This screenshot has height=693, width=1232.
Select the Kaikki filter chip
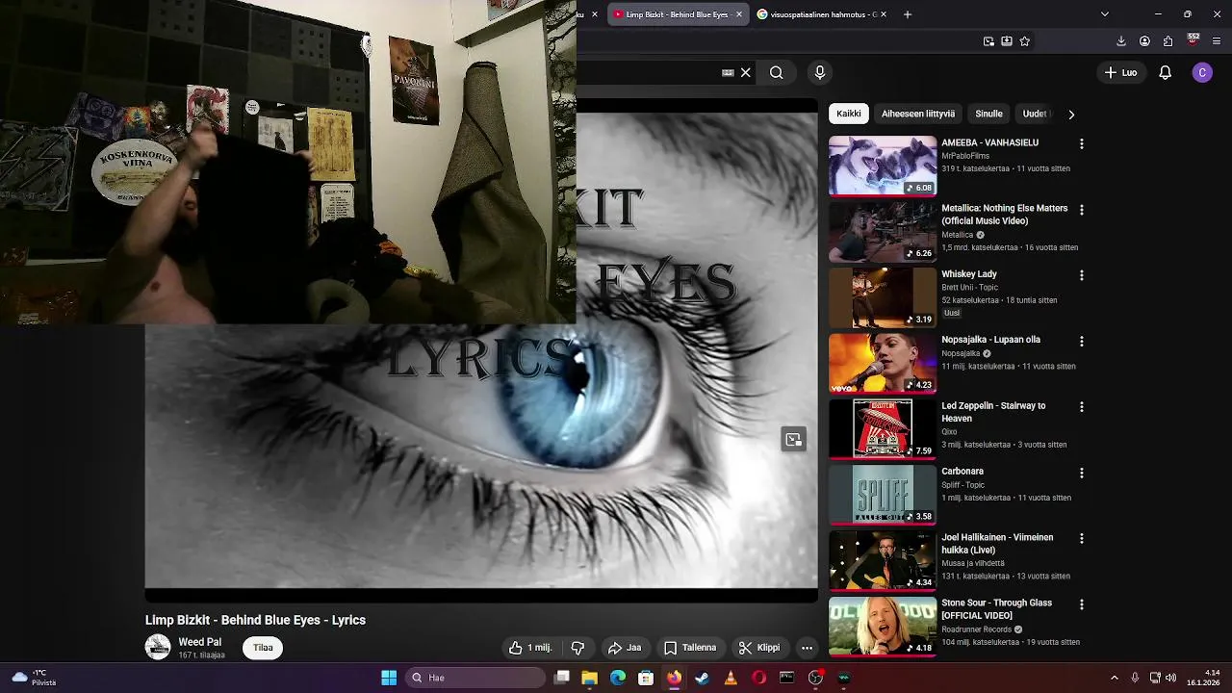[x=849, y=114]
